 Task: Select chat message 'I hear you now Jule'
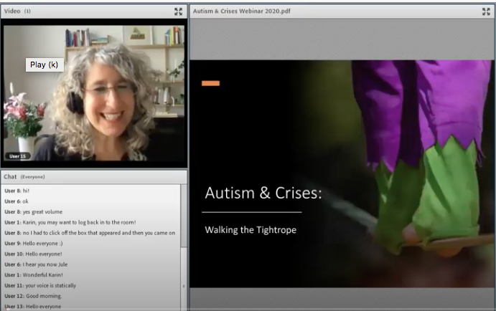click(36, 264)
